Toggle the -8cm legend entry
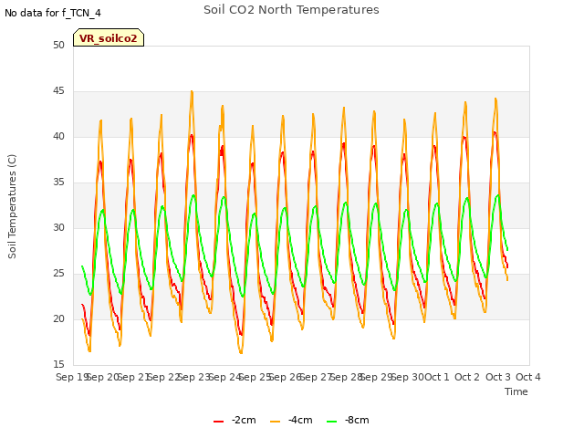Screen dimensions: 584x438 (x=348, y=421)
